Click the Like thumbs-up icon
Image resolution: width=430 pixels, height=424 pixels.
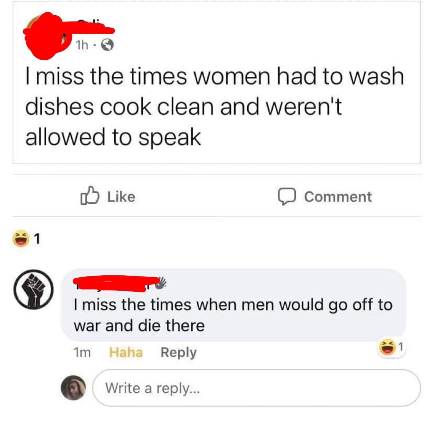[90, 196]
